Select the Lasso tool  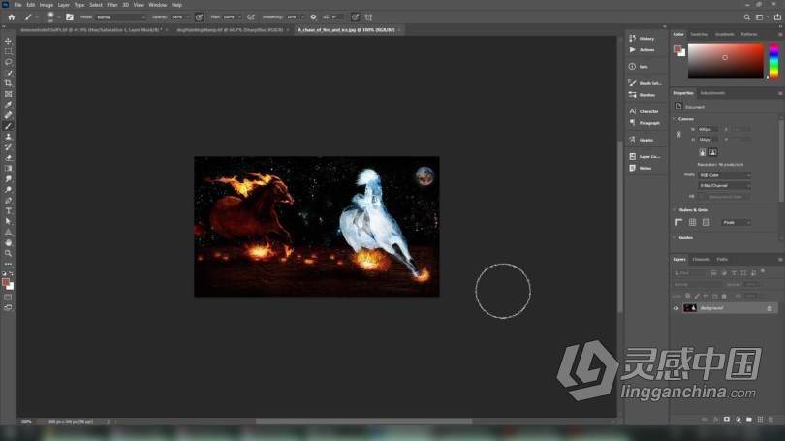[x=8, y=62]
